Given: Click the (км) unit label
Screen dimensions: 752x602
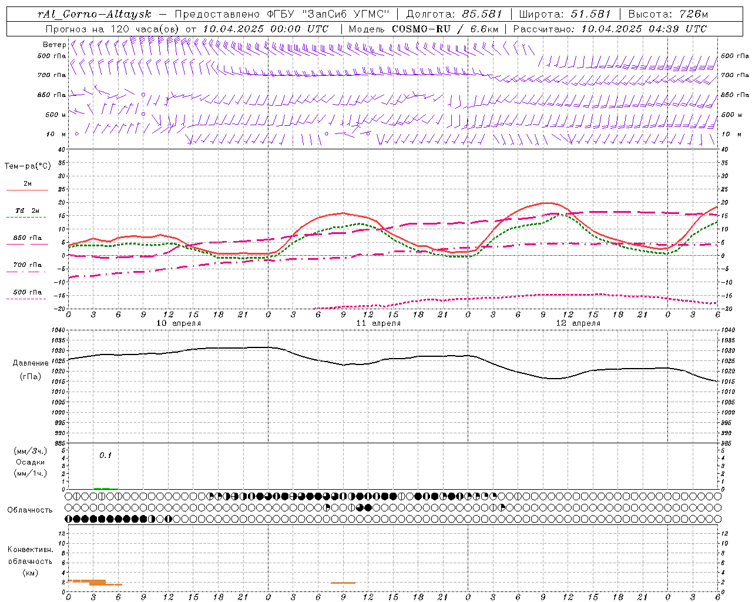Looking at the screenshot, I should [x=30, y=573].
